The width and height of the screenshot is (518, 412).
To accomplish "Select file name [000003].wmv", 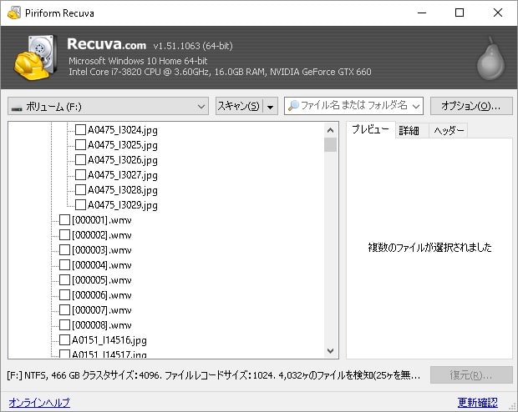I will pyautogui.click(x=102, y=250).
